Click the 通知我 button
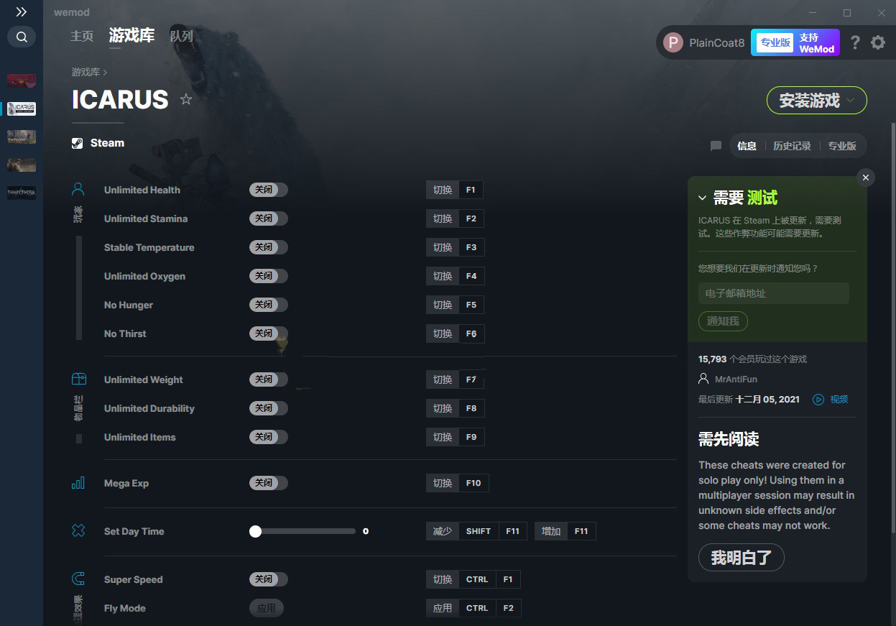The height and width of the screenshot is (626, 896). click(x=723, y=321)
